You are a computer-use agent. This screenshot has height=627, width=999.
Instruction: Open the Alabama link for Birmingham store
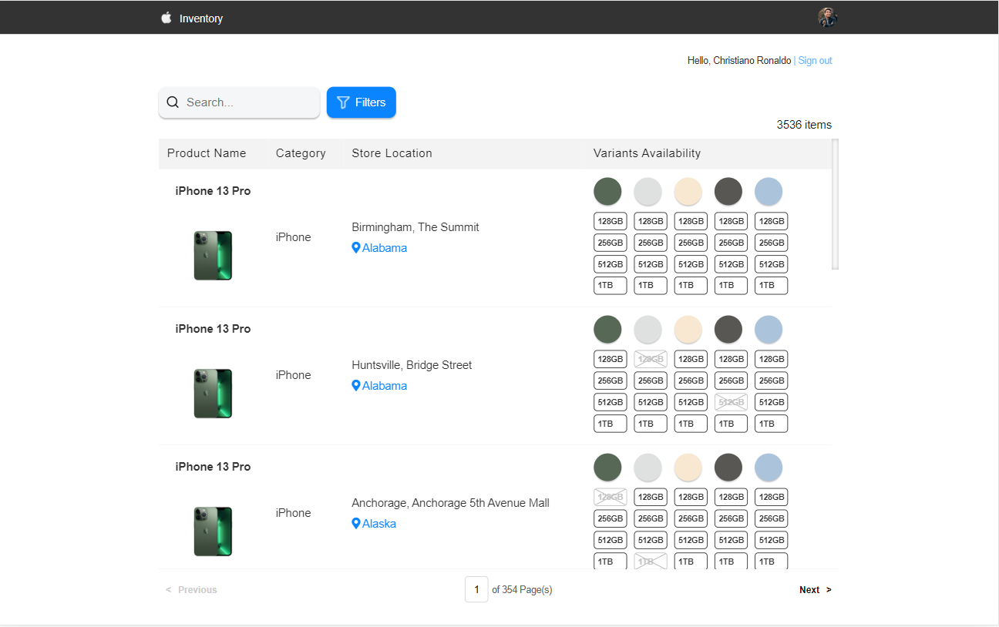[385, 248]
